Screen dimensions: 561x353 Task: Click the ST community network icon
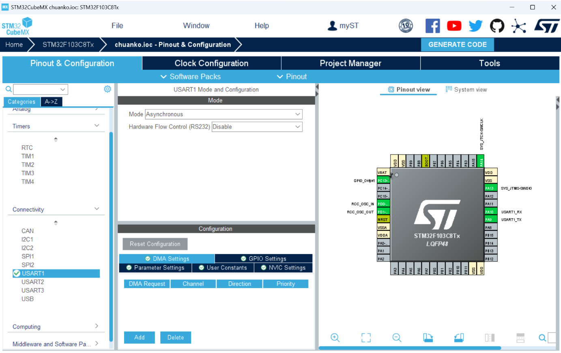[x=518, y=26]
